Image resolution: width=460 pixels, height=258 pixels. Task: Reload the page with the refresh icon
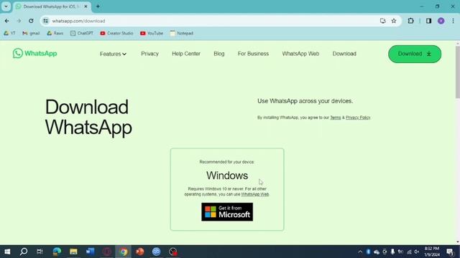click(31, 21)
